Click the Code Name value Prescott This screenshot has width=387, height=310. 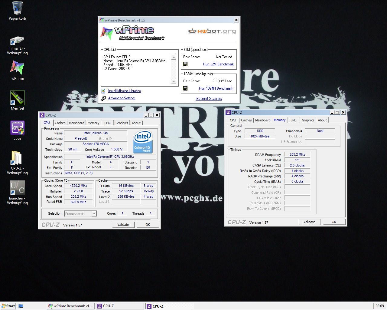[81, 138]
